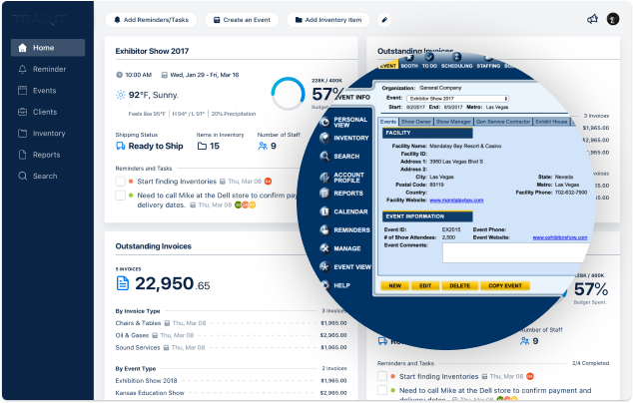Click the yellow EDIT button
The height and width of the screenshot is (403, 633).
click(425, 285)
